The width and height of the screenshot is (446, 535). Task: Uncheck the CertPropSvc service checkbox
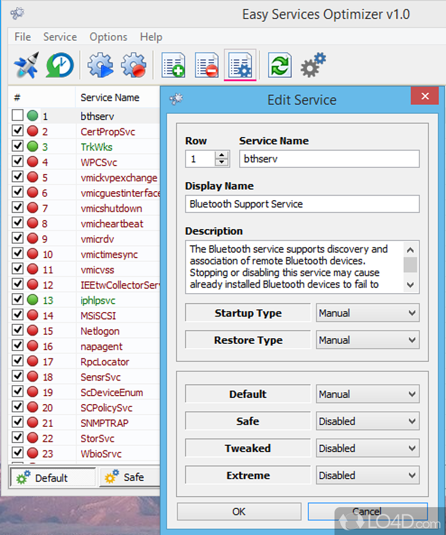(18, 132)
